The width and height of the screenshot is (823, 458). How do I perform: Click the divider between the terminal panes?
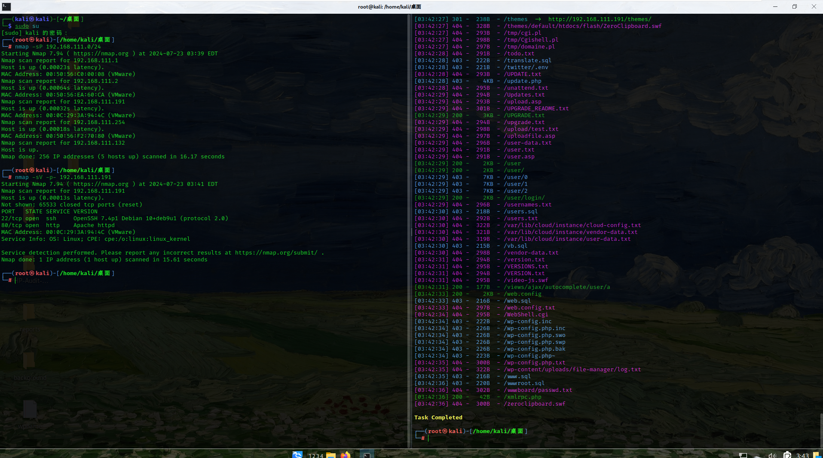[410, 232]
